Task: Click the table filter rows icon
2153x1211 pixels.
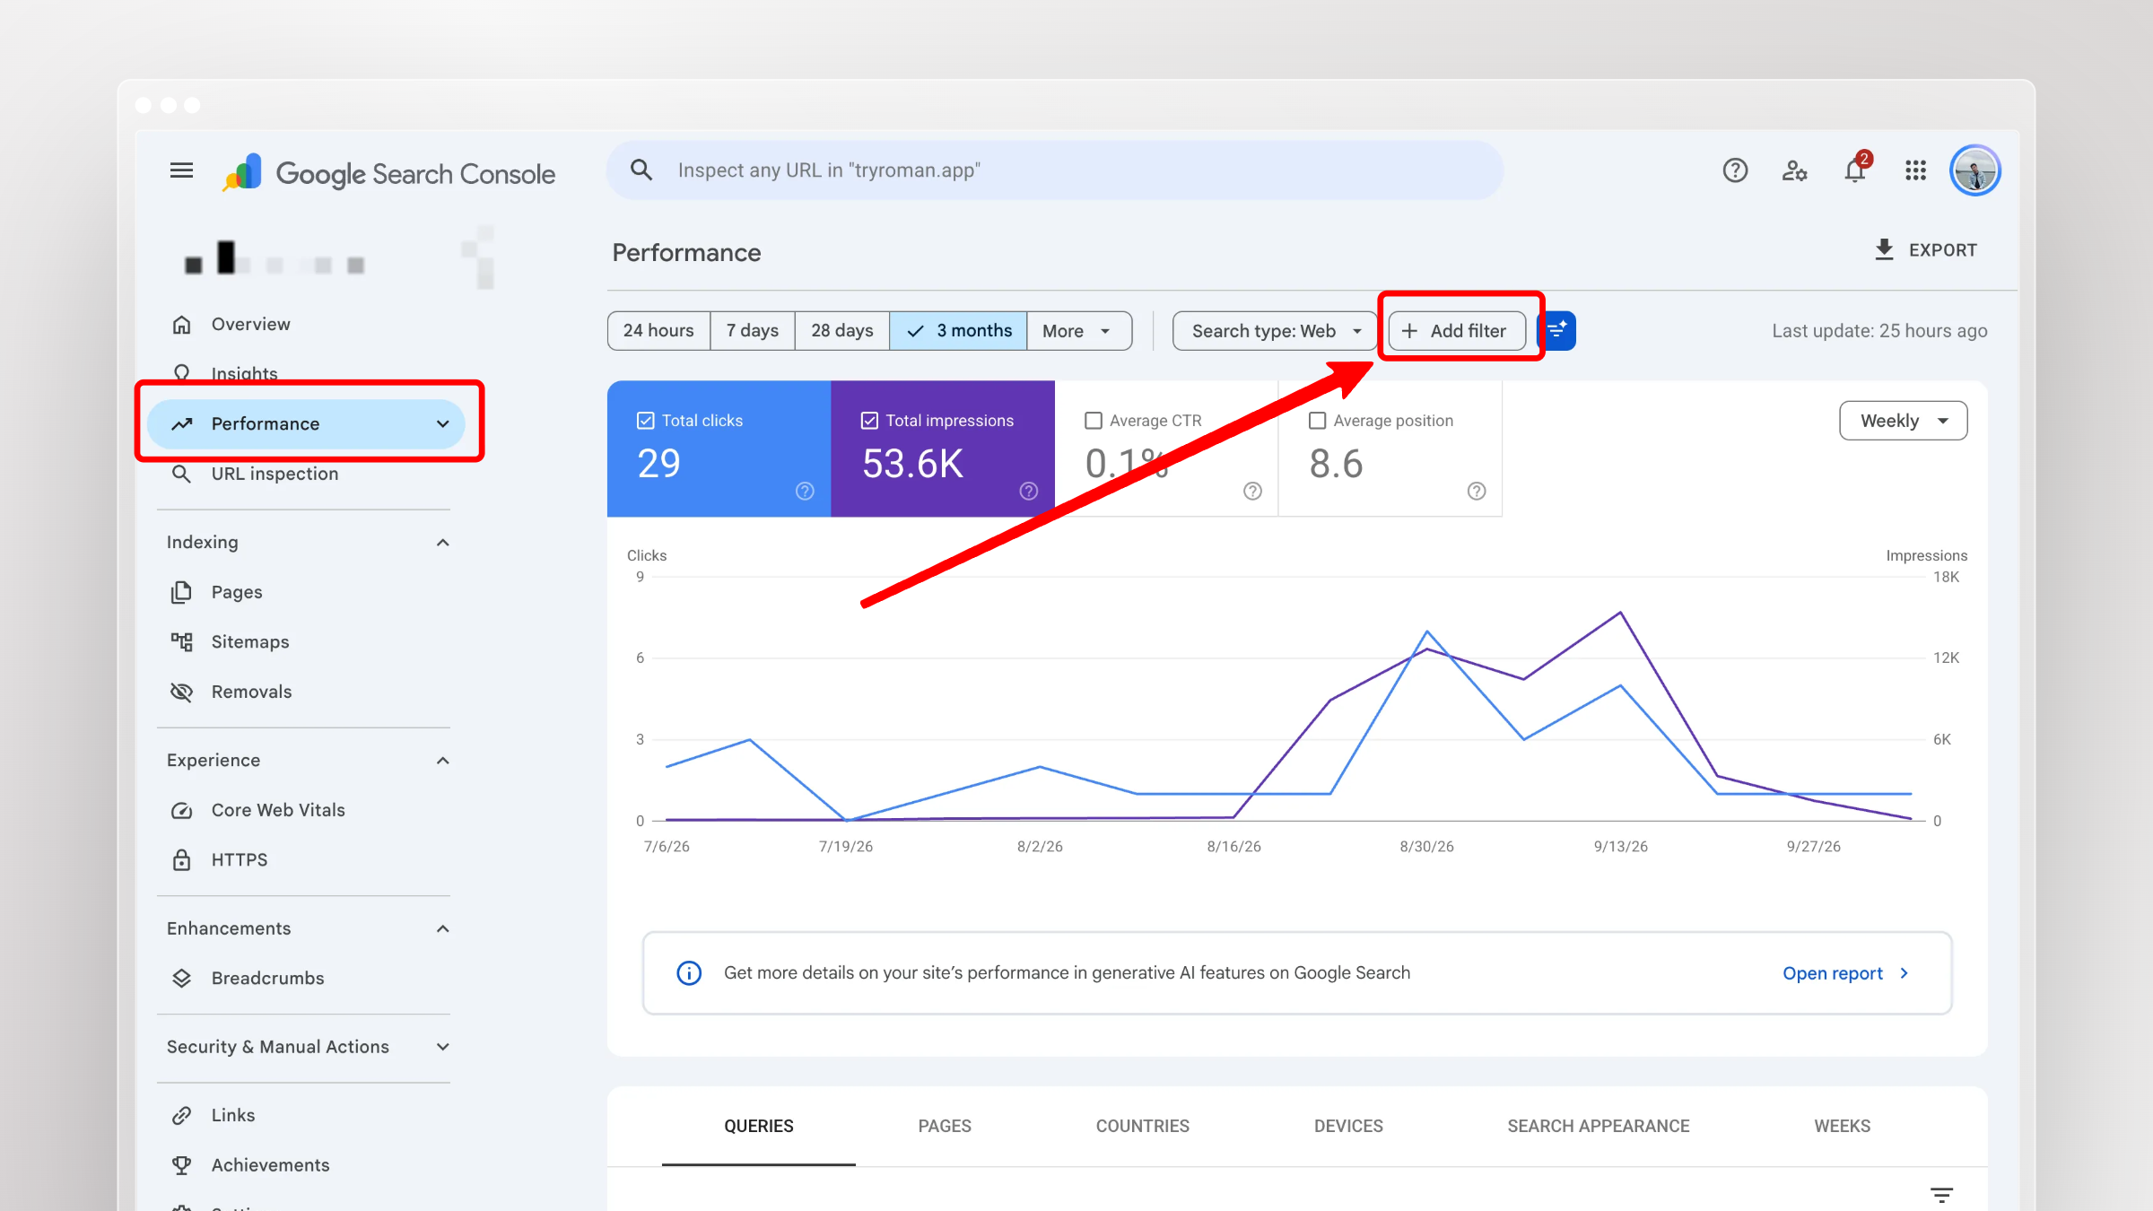Action: coord(1941,1195)
